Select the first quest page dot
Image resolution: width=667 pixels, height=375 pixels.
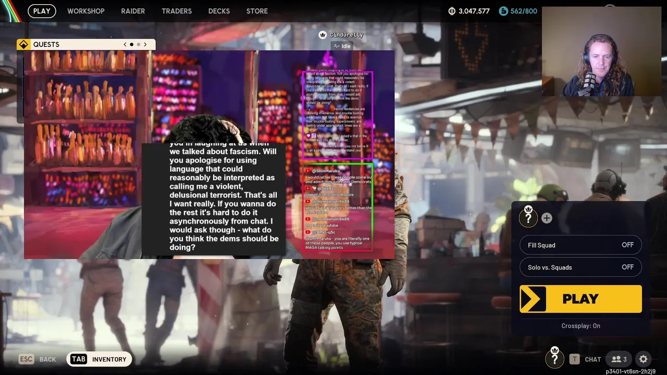point(132,44)
